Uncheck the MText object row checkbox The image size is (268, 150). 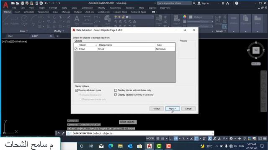(x=76, y=49)
